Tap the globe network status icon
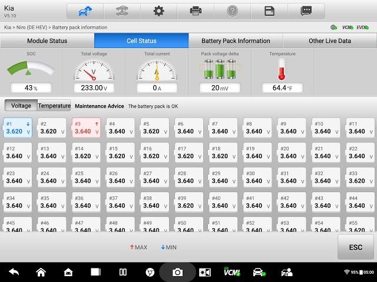The image size is (377, 282). (334, 28)
